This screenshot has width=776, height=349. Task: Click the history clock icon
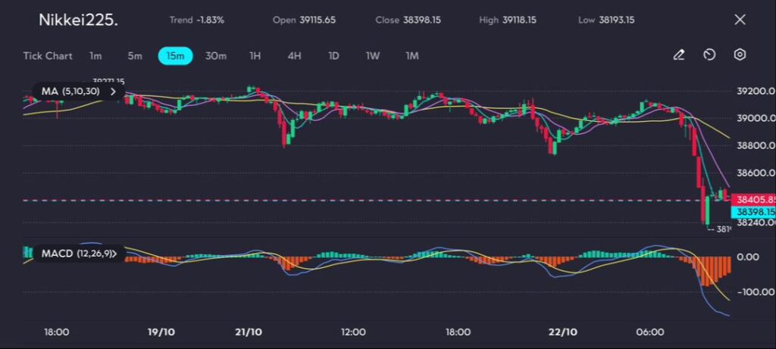click(x=709, y=55)
